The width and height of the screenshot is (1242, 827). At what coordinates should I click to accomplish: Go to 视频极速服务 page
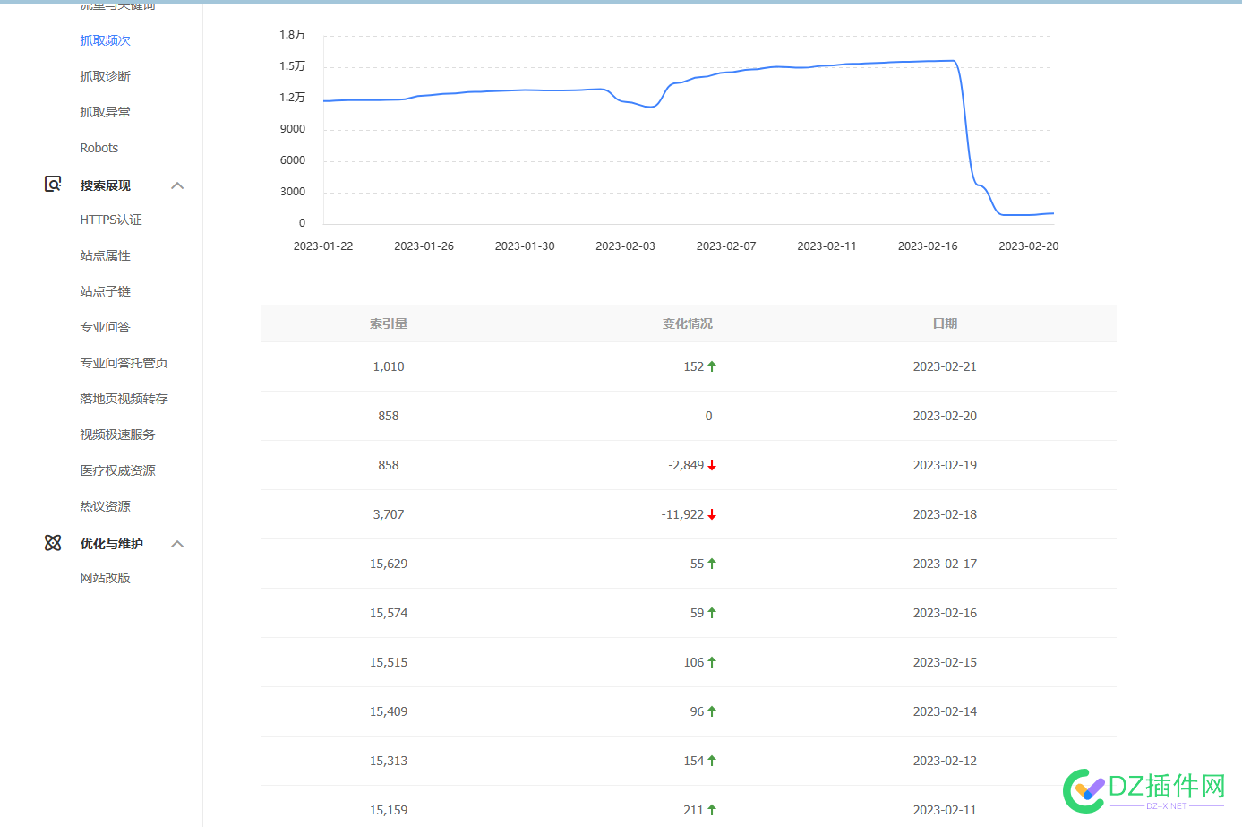pyautogui.click(x=117, y=435)
